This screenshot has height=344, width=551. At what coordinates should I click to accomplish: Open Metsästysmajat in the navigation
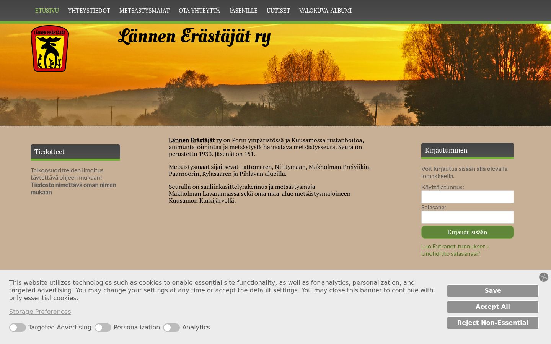[144, 11]
